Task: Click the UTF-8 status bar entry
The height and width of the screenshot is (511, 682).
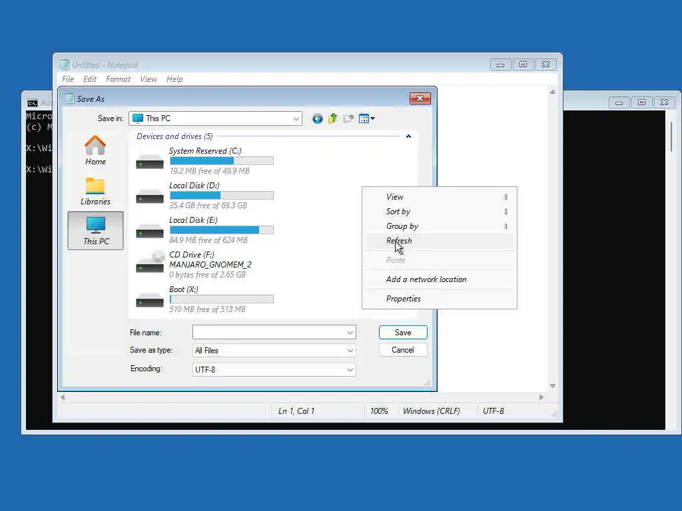Action: tap(494, 411)
